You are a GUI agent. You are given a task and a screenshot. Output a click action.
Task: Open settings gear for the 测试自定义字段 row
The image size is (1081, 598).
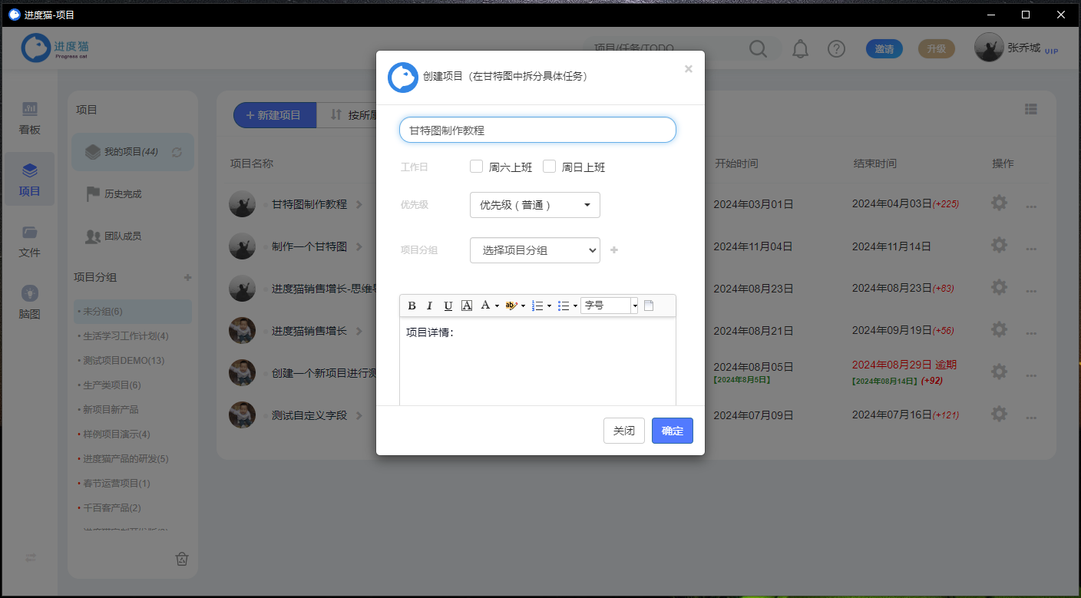point(999,415)
